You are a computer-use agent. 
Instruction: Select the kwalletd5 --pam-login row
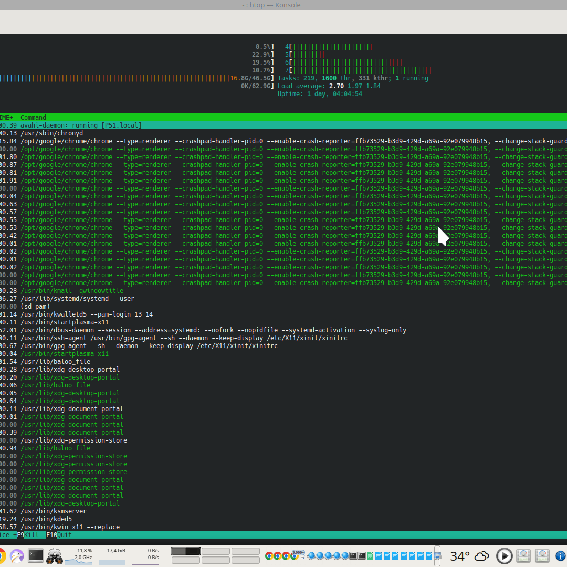(283, 314)
